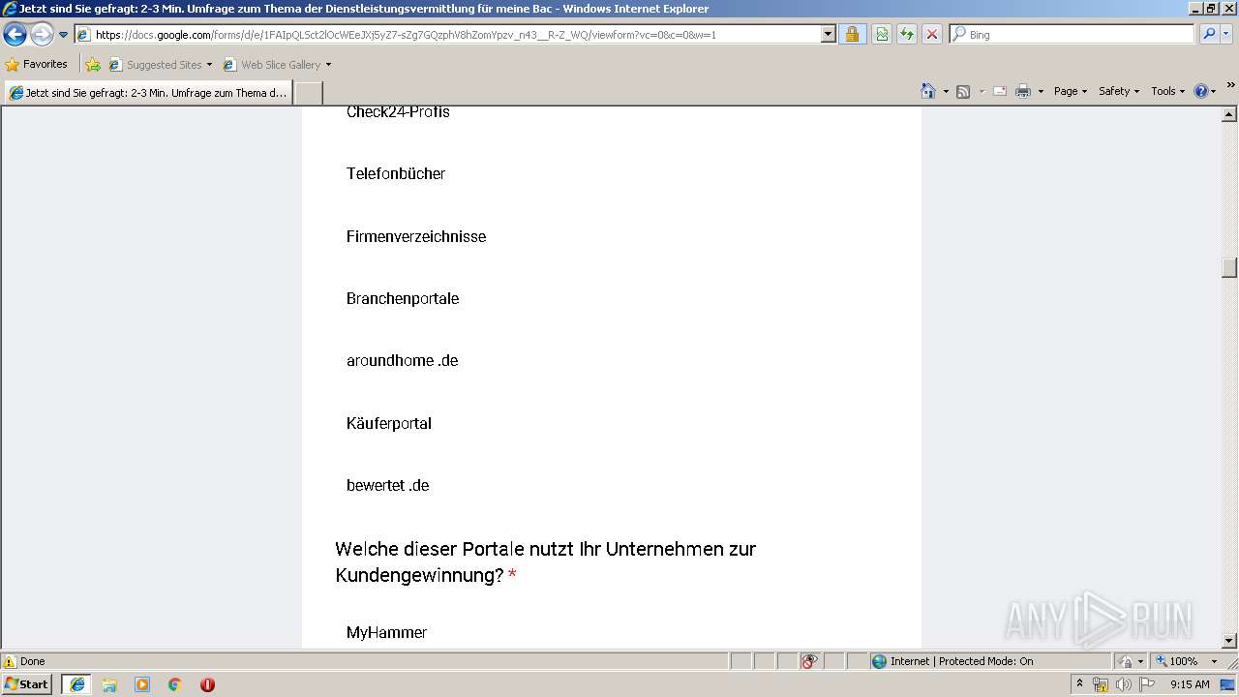
Task: Select the bewertet .de option
Action: 387,485
